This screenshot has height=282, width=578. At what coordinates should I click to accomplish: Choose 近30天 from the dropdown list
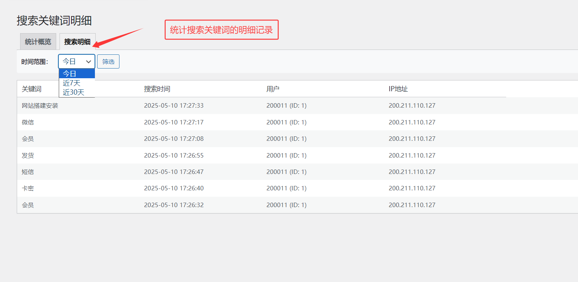coord(77,92)
